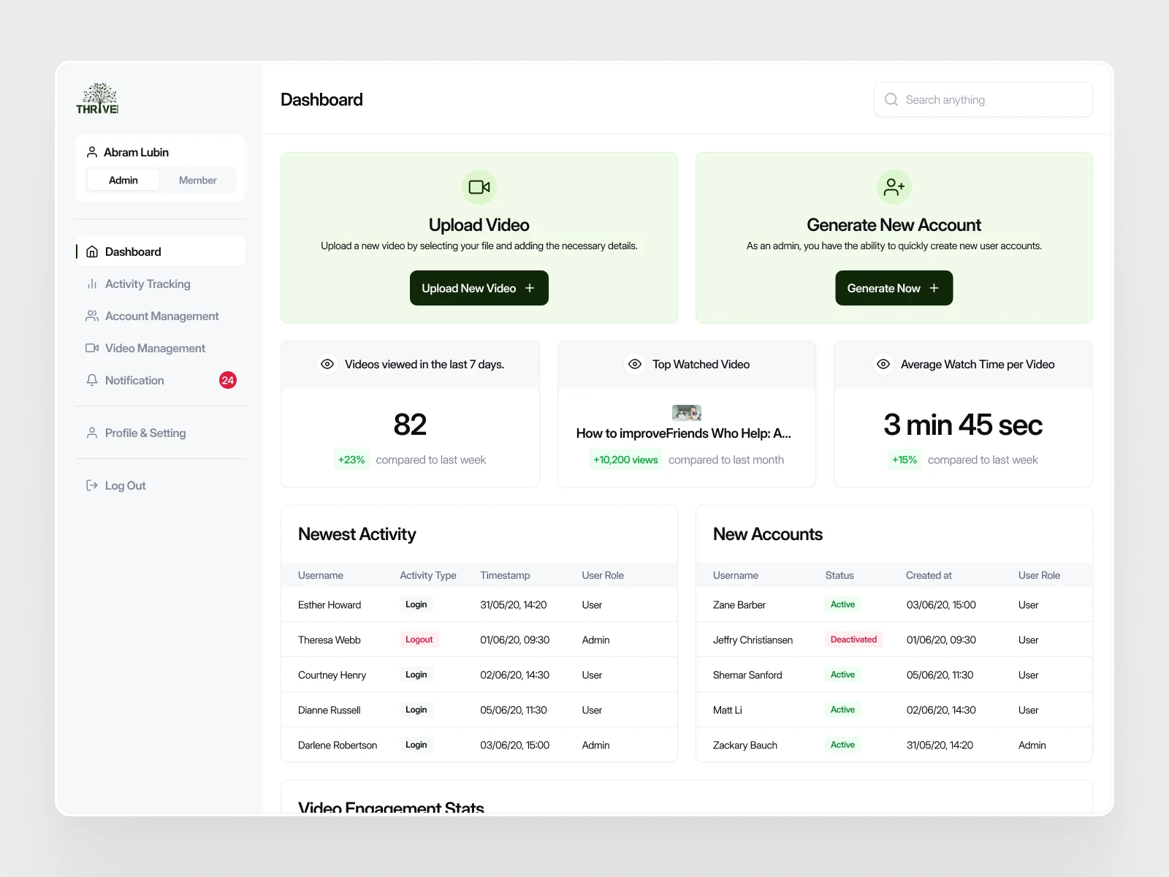Click the +23% change badge
1169x877 pixels.
click(351, 460)
